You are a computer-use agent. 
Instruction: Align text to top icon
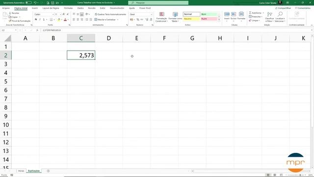click(74, 14)
